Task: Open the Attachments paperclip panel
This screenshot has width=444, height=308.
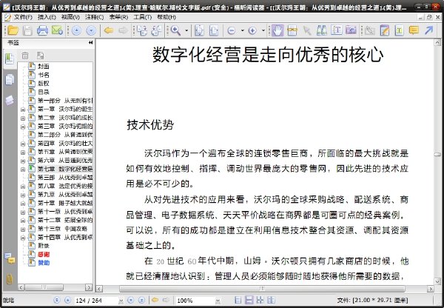Action: point(10,279)
